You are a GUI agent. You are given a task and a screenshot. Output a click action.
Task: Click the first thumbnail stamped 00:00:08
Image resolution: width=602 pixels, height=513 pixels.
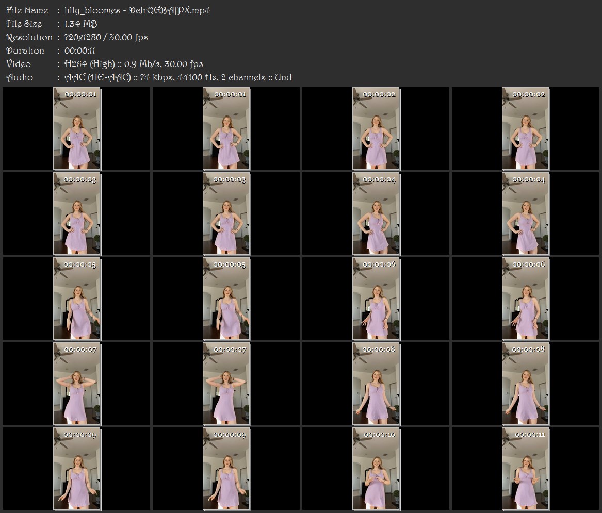coord(376,384)
